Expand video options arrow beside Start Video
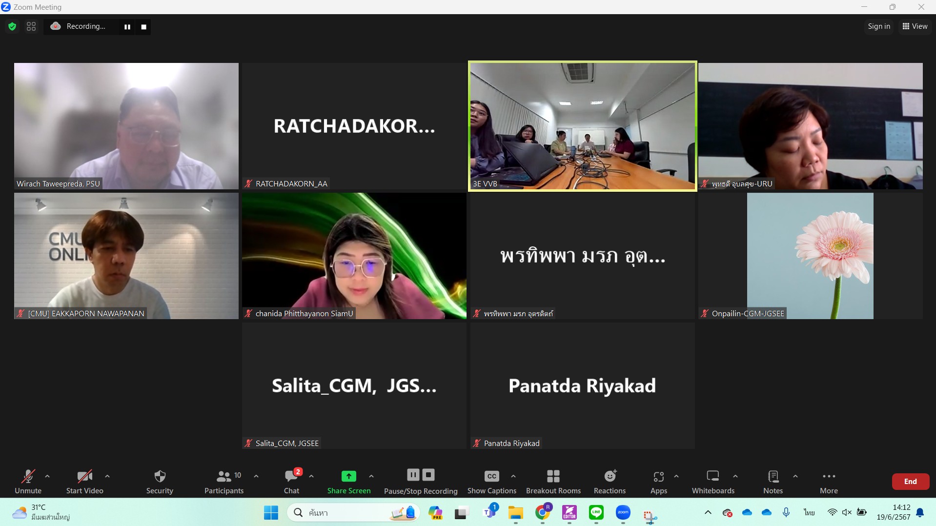 click(x=107, y=476)
